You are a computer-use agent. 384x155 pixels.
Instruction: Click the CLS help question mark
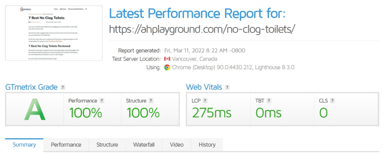coord(333,101)
